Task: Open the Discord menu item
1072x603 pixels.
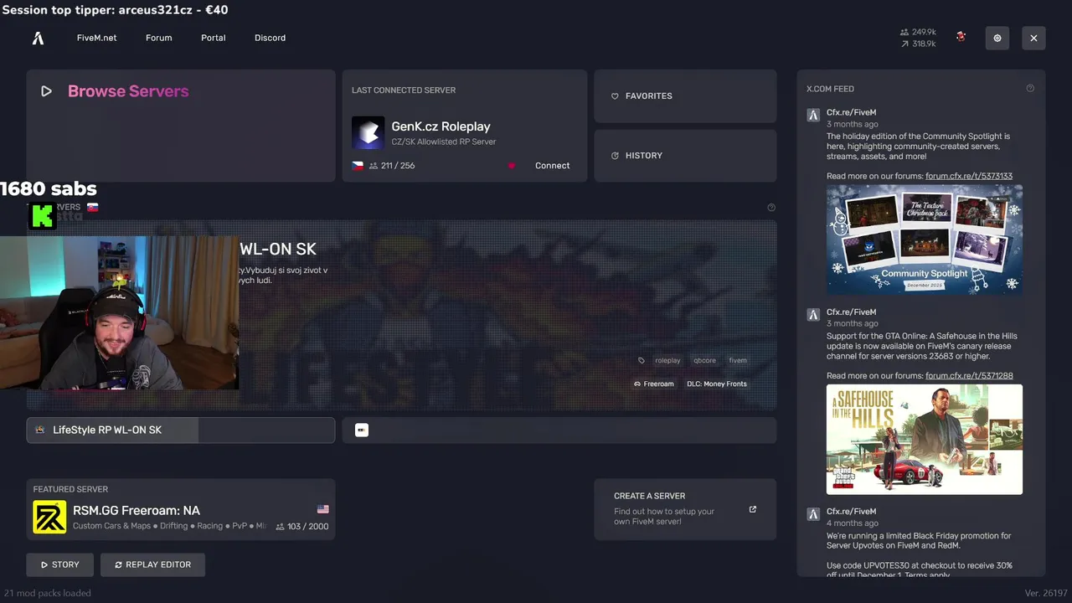Action: [x=270, y=38]
